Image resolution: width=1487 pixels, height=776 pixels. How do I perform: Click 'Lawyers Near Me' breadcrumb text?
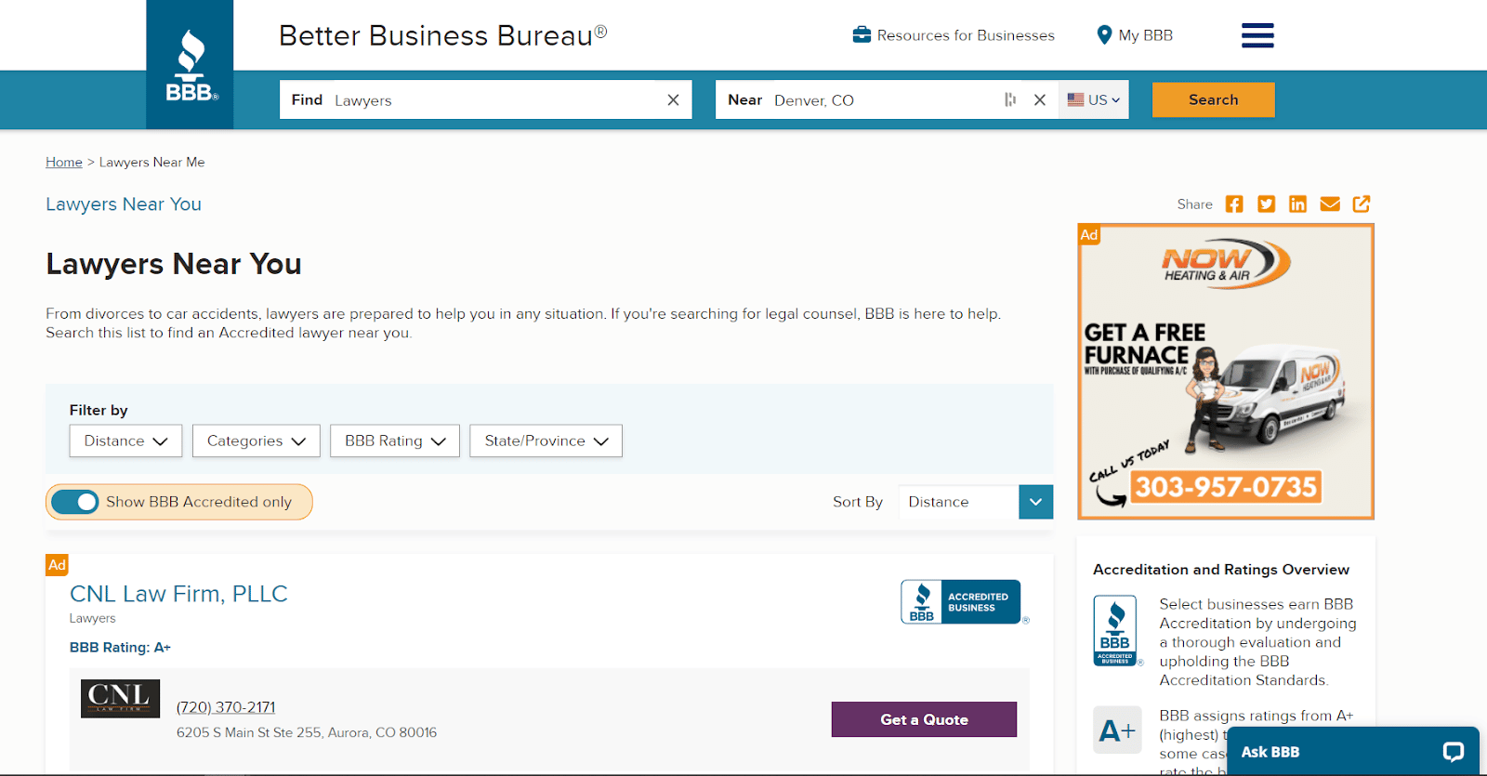[152, 162]
